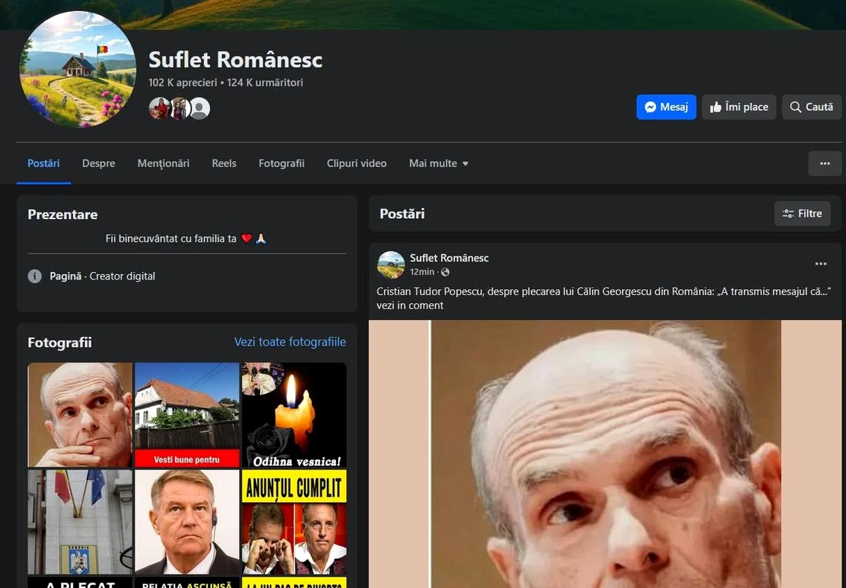Click the 102 K aprecieri count
Image resolution: width=846 pixels, height=588 pixels.
[183, 83]
